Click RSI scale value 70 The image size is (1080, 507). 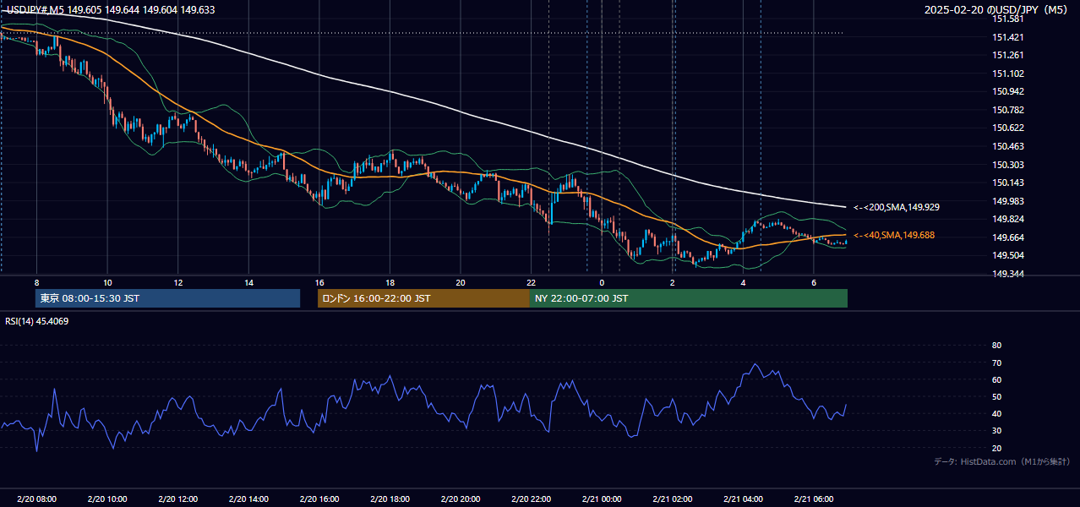(x=996, y=363)
